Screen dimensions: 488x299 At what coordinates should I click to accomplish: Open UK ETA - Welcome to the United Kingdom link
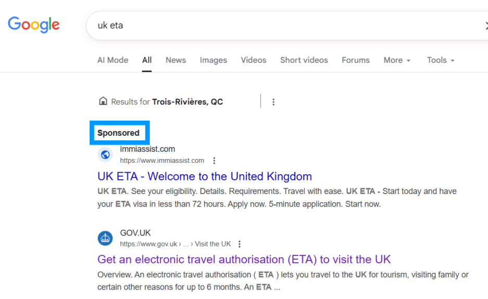coord(205,176)
